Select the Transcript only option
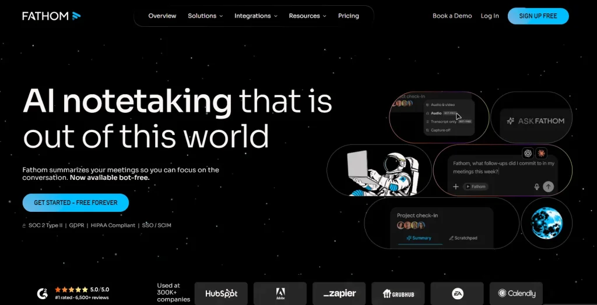Viewport: 597px width, 305px height. (449, 122)
